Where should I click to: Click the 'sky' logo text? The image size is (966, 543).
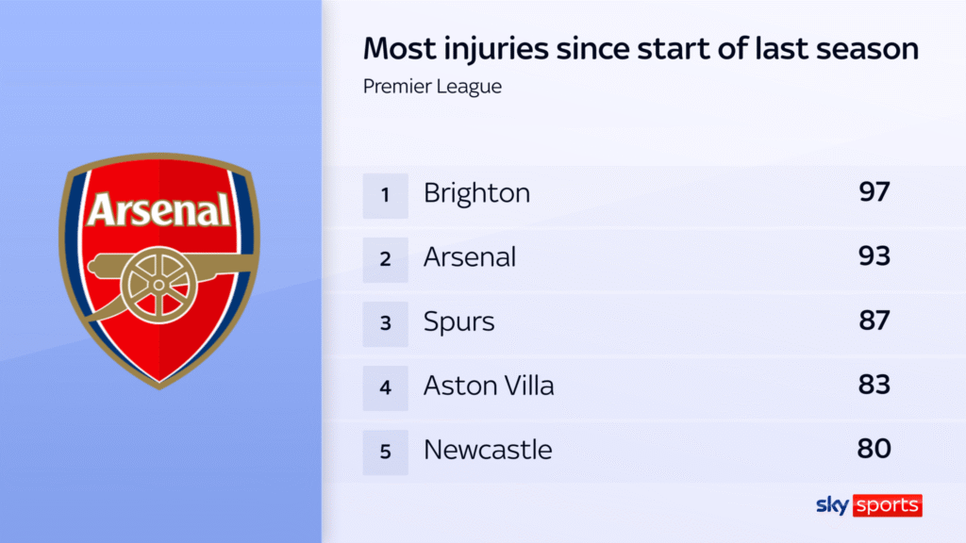point(832,505)
